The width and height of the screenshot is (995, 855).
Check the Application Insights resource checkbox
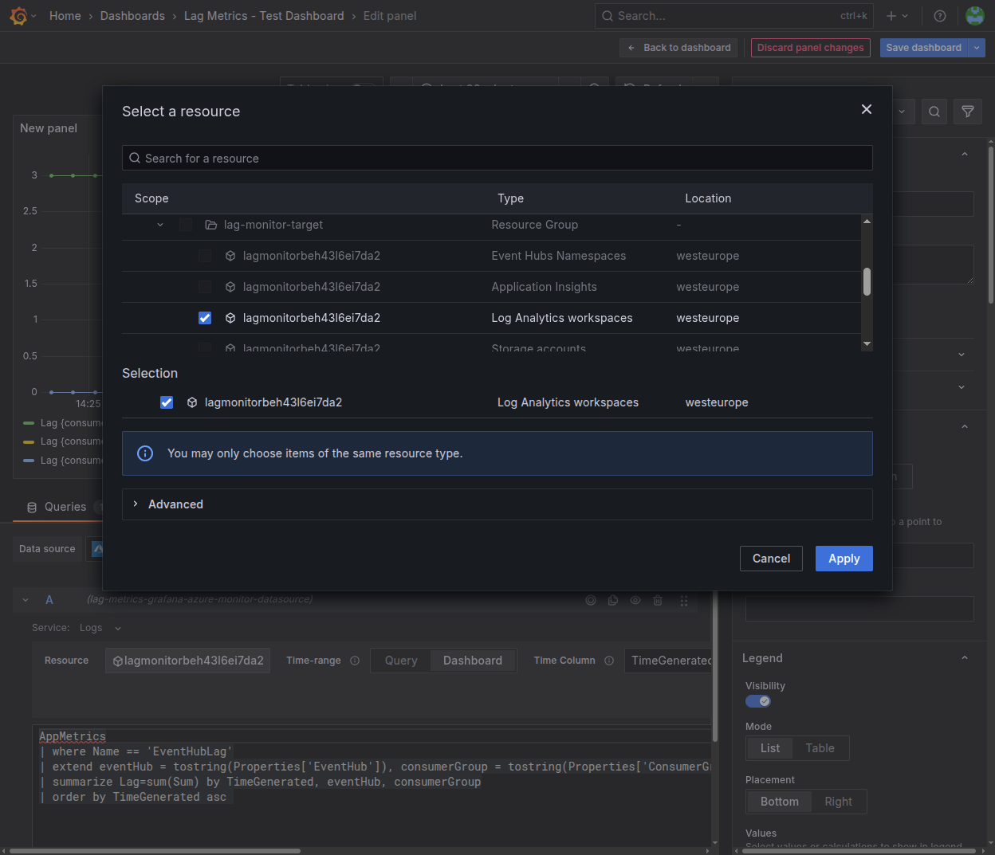pos(205,287)
